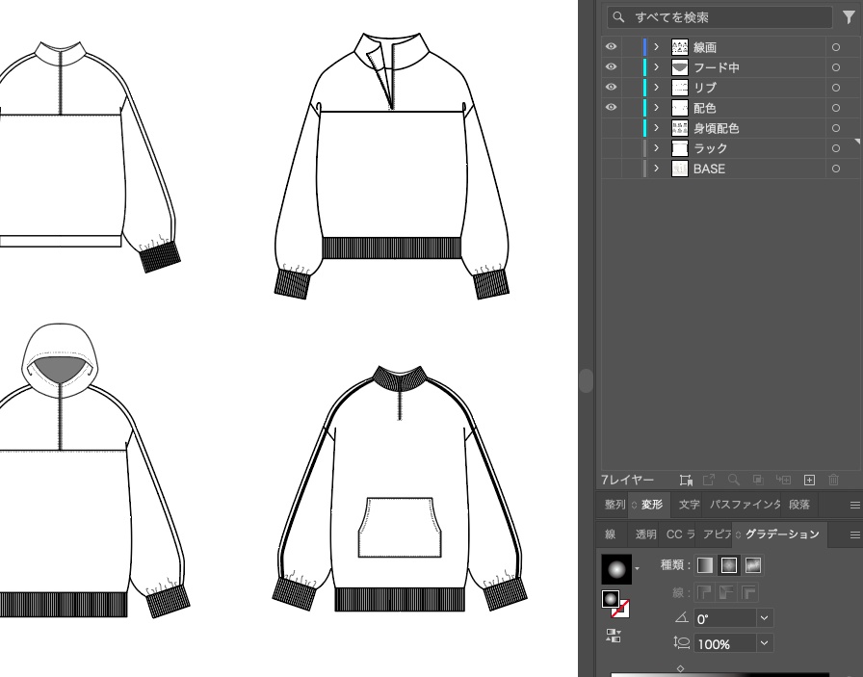Switch to the 文字 tab
This screenshot has width=863, height=677.
pyautogui.click(x=689, y=505)
